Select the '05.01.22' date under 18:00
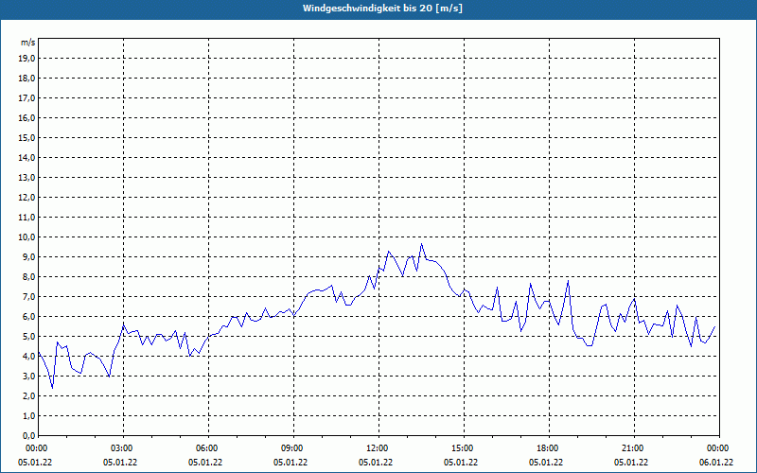Screen dimensions: 757x473 pos(546,462)
